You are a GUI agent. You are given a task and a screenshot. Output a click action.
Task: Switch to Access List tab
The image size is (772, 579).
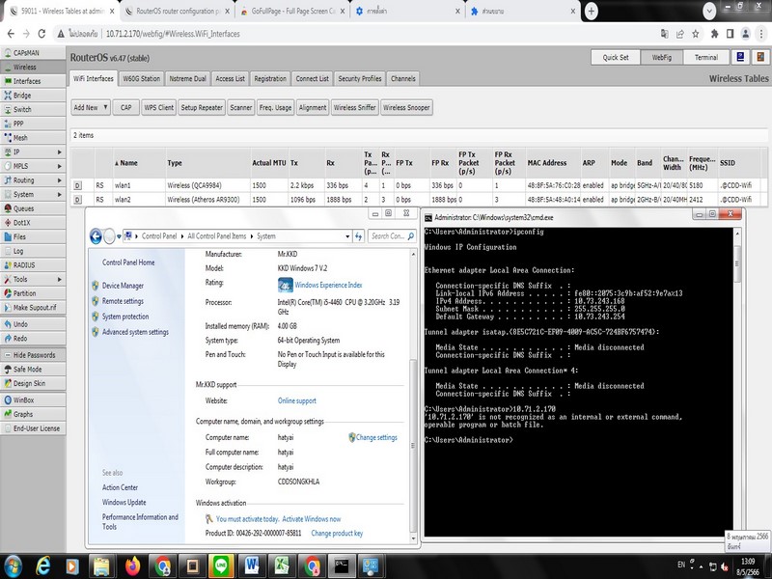(x=230, y=79)
